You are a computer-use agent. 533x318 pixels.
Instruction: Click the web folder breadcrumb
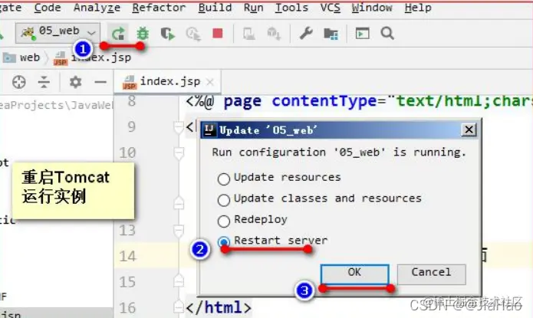point(21,57)
